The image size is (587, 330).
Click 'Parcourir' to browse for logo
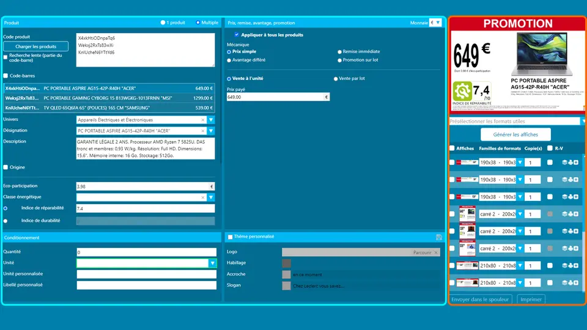[423, 252]
